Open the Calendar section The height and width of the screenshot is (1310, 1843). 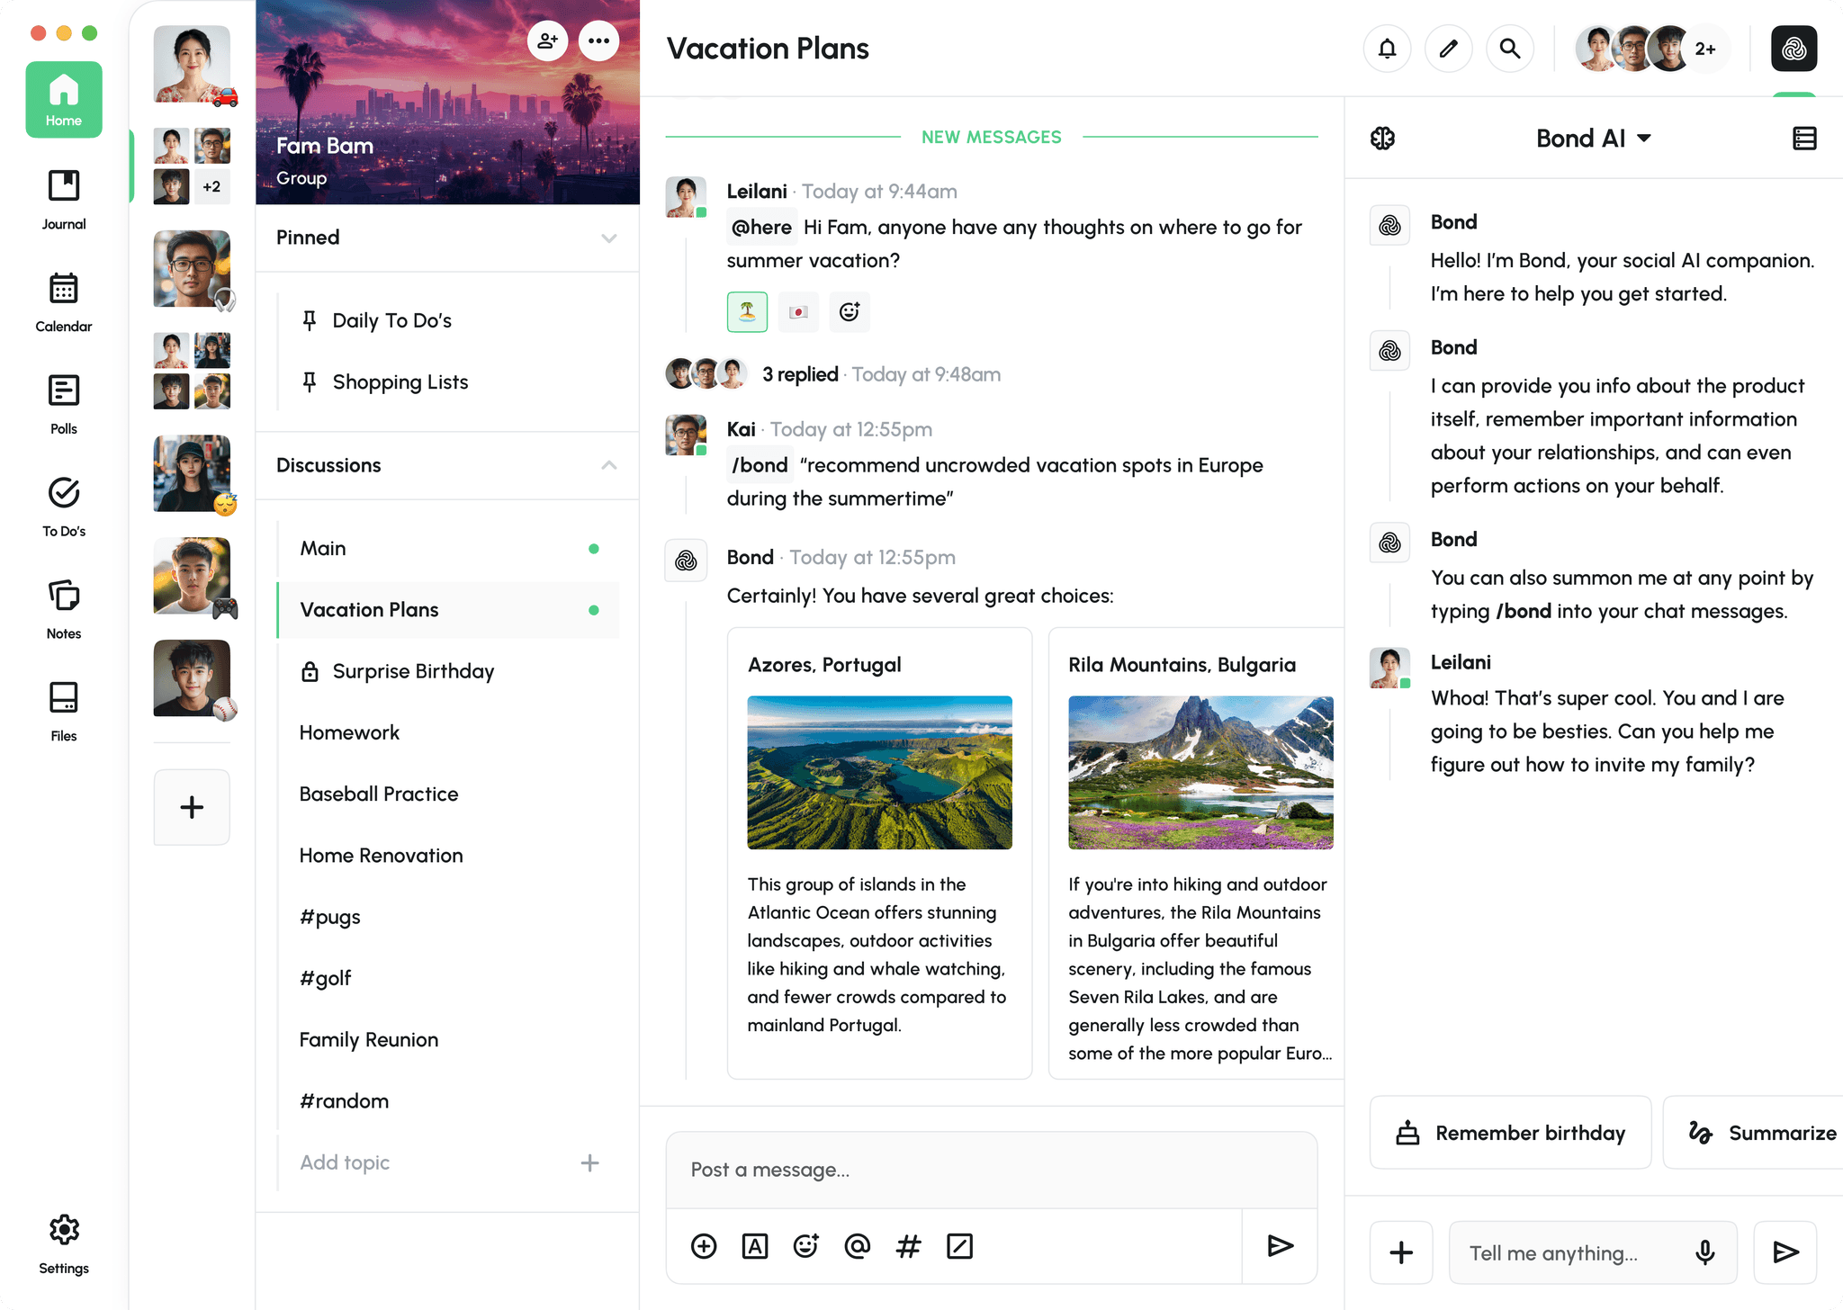click(64, 302)
